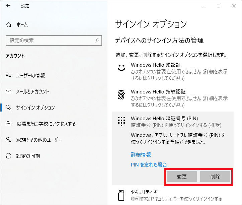Click 暗証番号 (PIN) を使ってサインインする (推奨) text
242x205 pixels.
176,125
